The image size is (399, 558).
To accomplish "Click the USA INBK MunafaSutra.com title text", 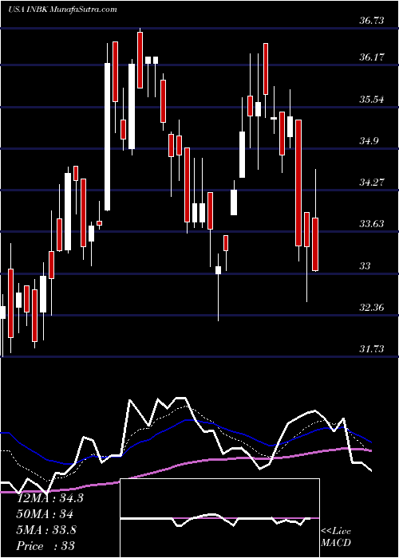I will point(62,10).
